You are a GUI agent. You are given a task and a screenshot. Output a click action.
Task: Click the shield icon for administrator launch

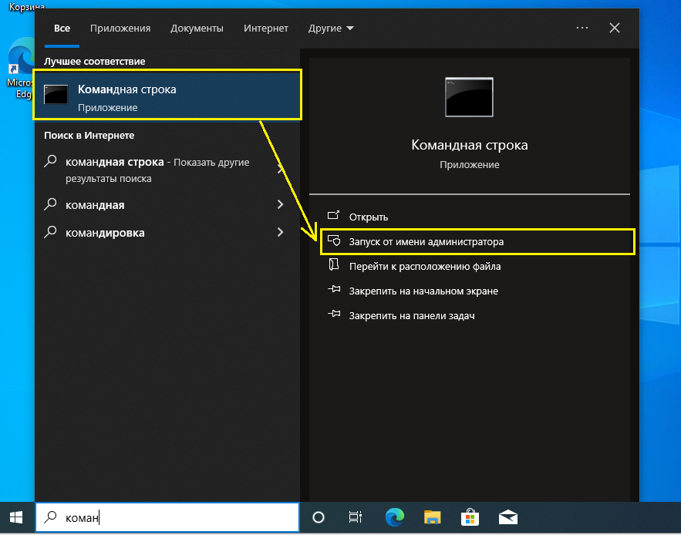pyautogui.click(x=333, y=241)
